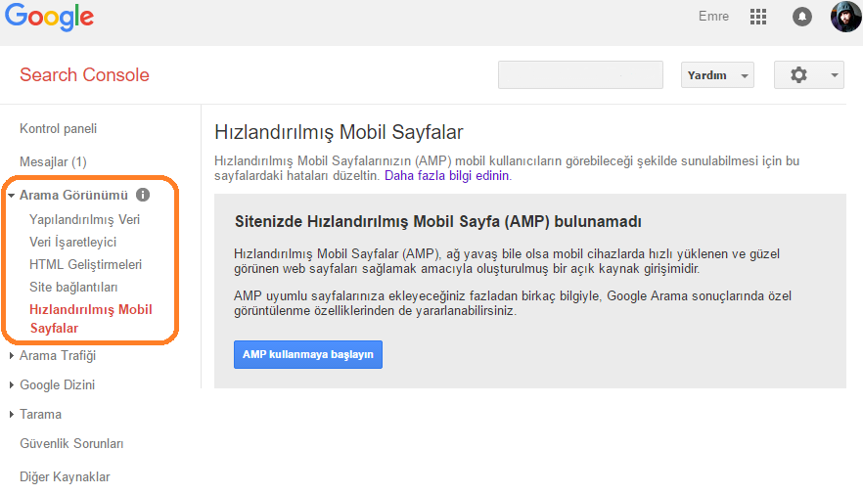Open Mesajlar (1)

pyautogui.click(x=54, y=161)
